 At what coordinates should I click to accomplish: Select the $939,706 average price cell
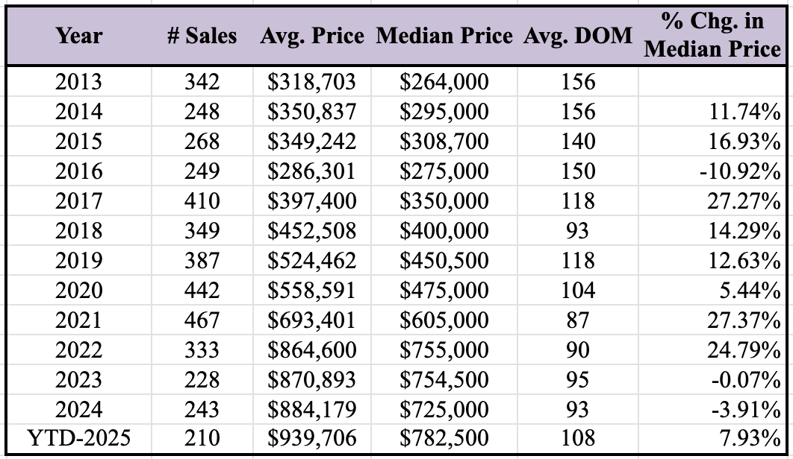pos(312,439)
